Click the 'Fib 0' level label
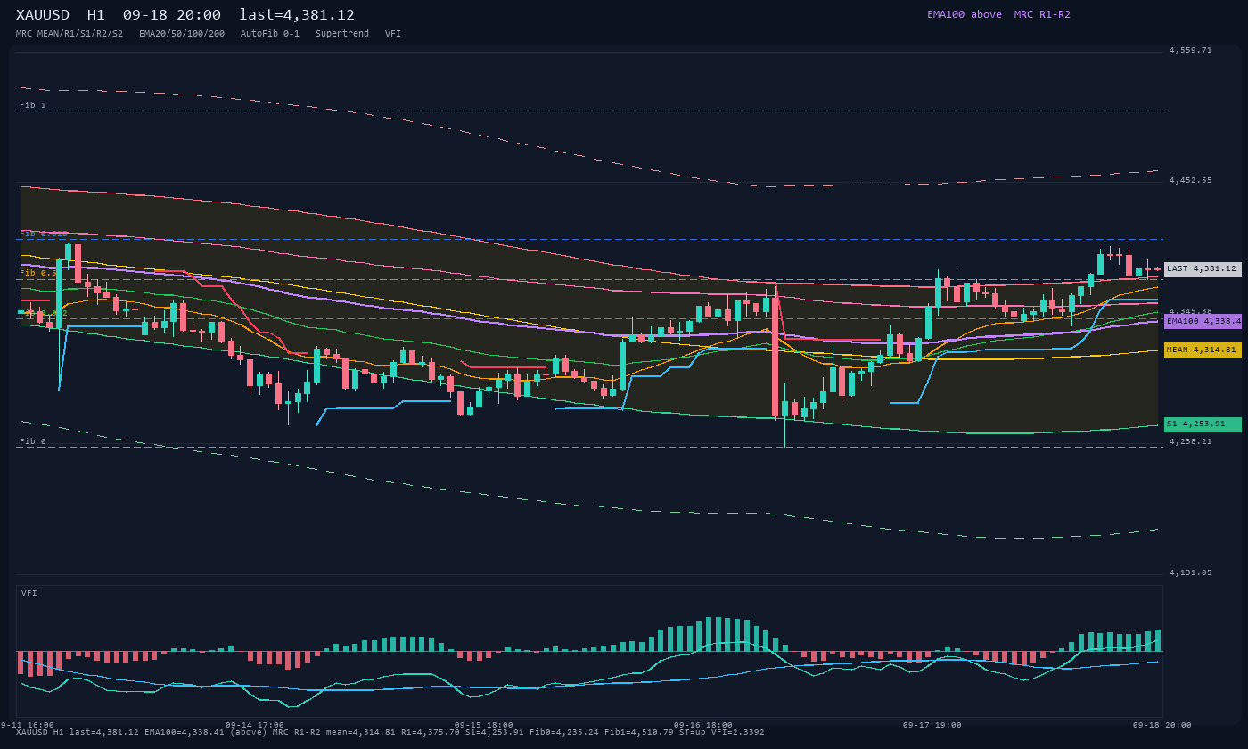This screenshot has height=749, width=1248. point(33,441)
